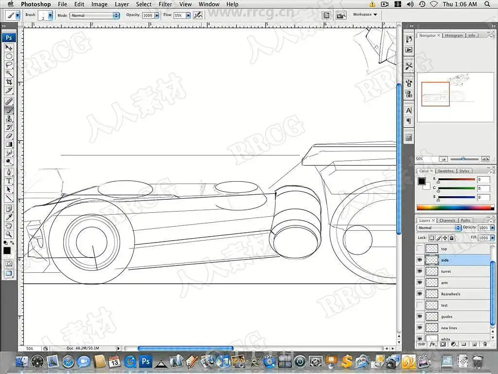The width and height of the screenshot is (498, 374).
Task: Pick the Magic Wand tool
Action: point(9,73)
